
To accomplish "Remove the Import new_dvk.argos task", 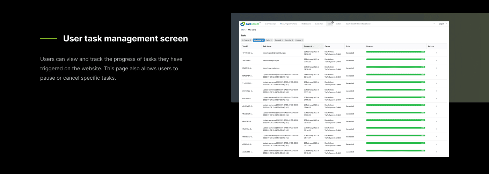I will click(x=436, y=68).
